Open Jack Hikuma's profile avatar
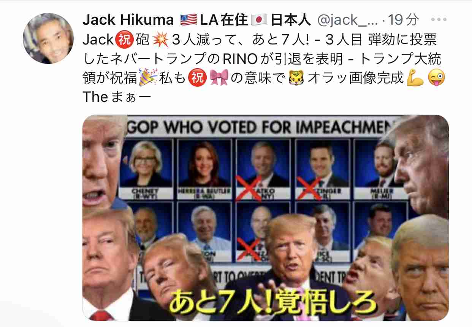Screen dimensions: 472x327 [x=48, y=38]
